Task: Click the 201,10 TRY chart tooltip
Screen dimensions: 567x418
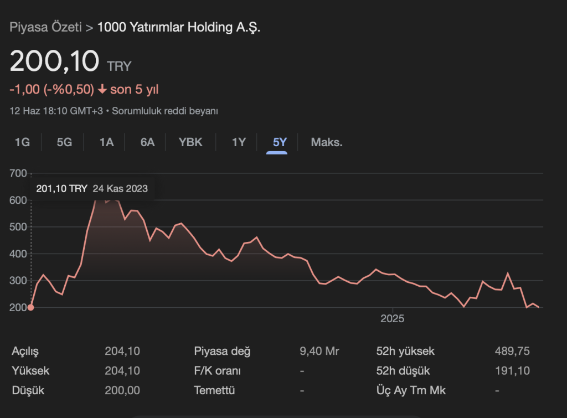Action: pyautogui.click(x=92, y=189)
